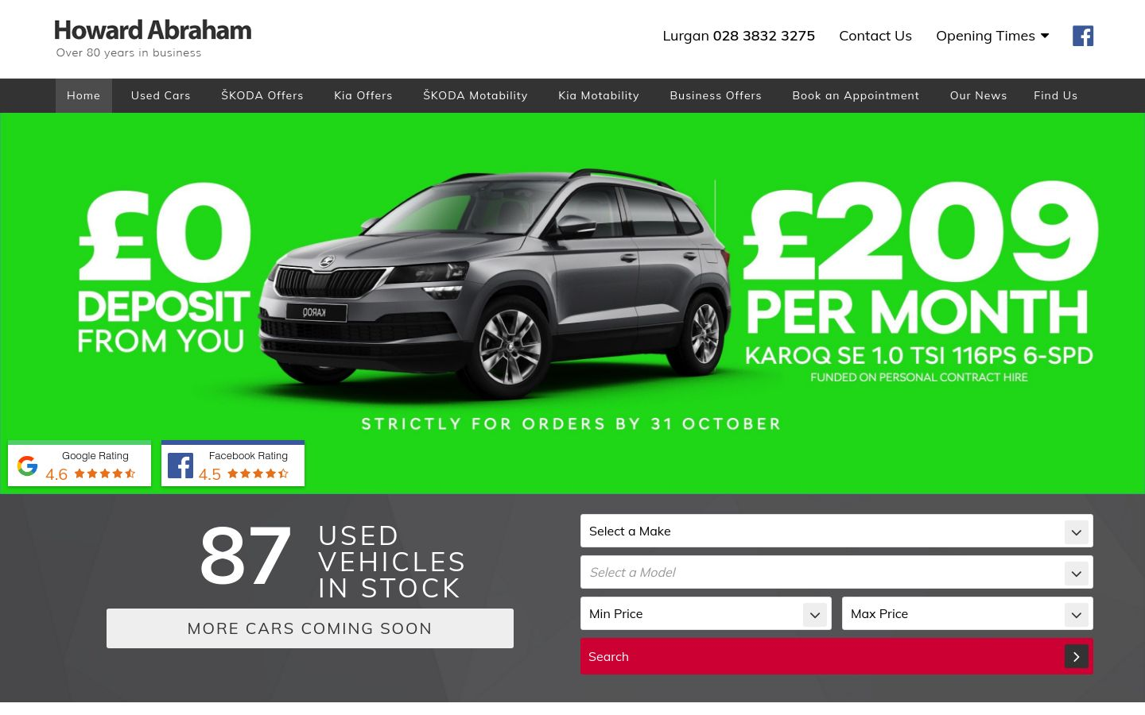The height and width of the screenshot is (715, 1145).
Task: Open Kia Motability menu item
Action: [599, 95]
